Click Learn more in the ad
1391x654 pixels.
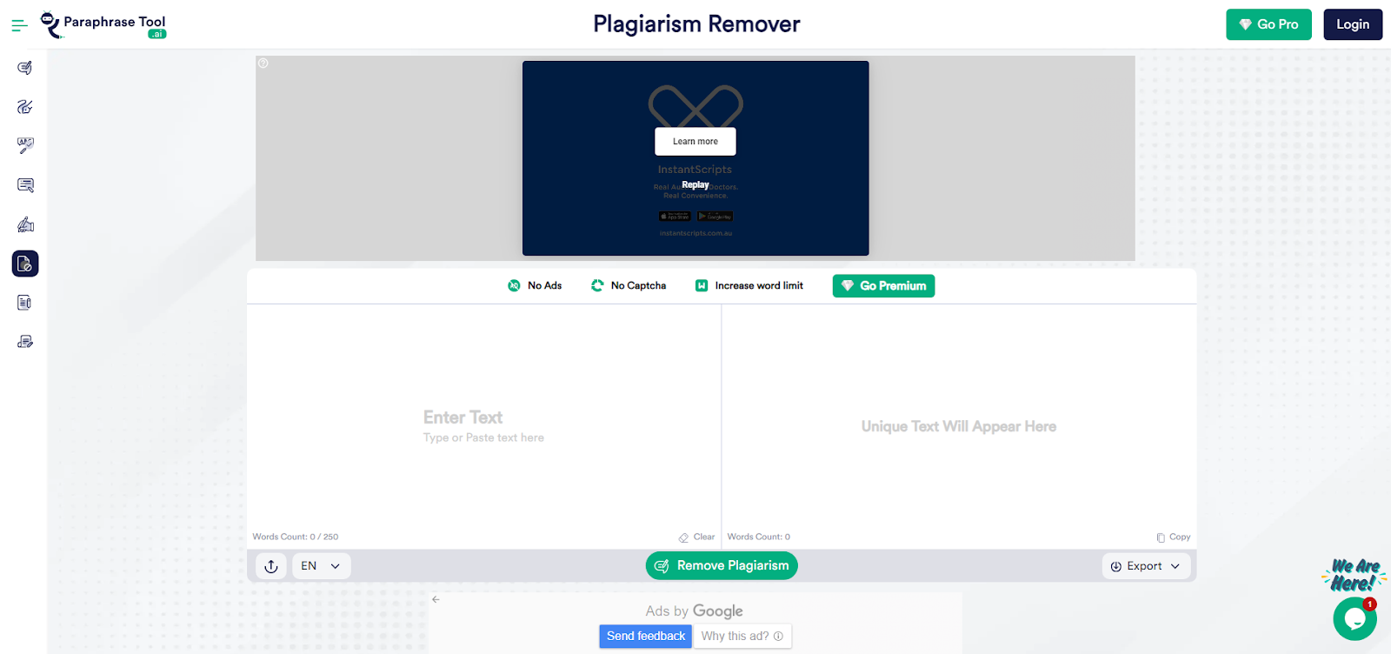tap(695, 142)
